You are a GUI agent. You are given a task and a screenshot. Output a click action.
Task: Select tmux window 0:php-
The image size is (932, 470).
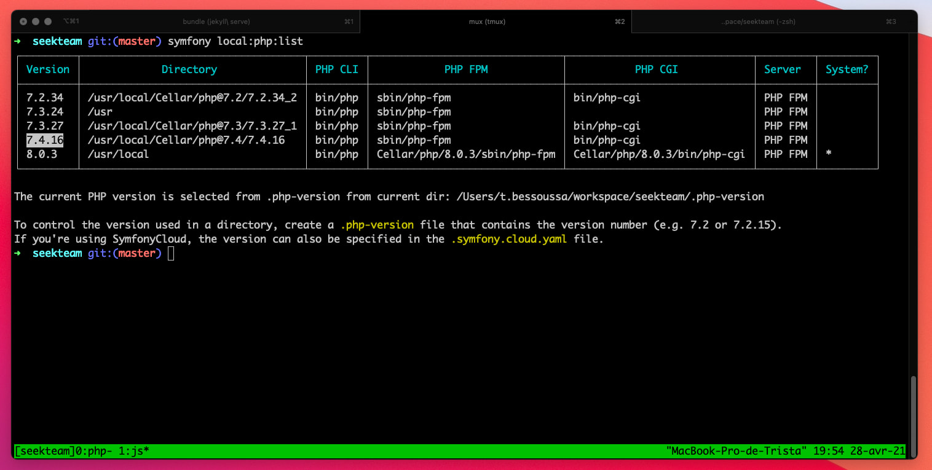click(94, 451)
